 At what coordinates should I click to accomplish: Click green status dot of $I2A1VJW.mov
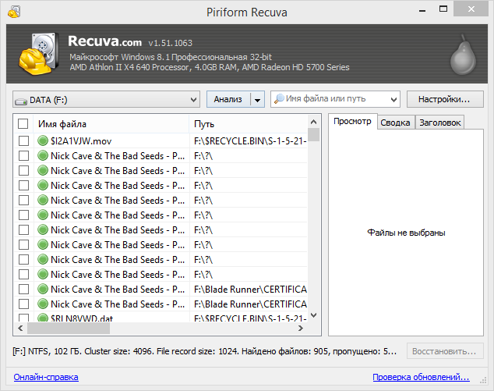click(43, 140)
